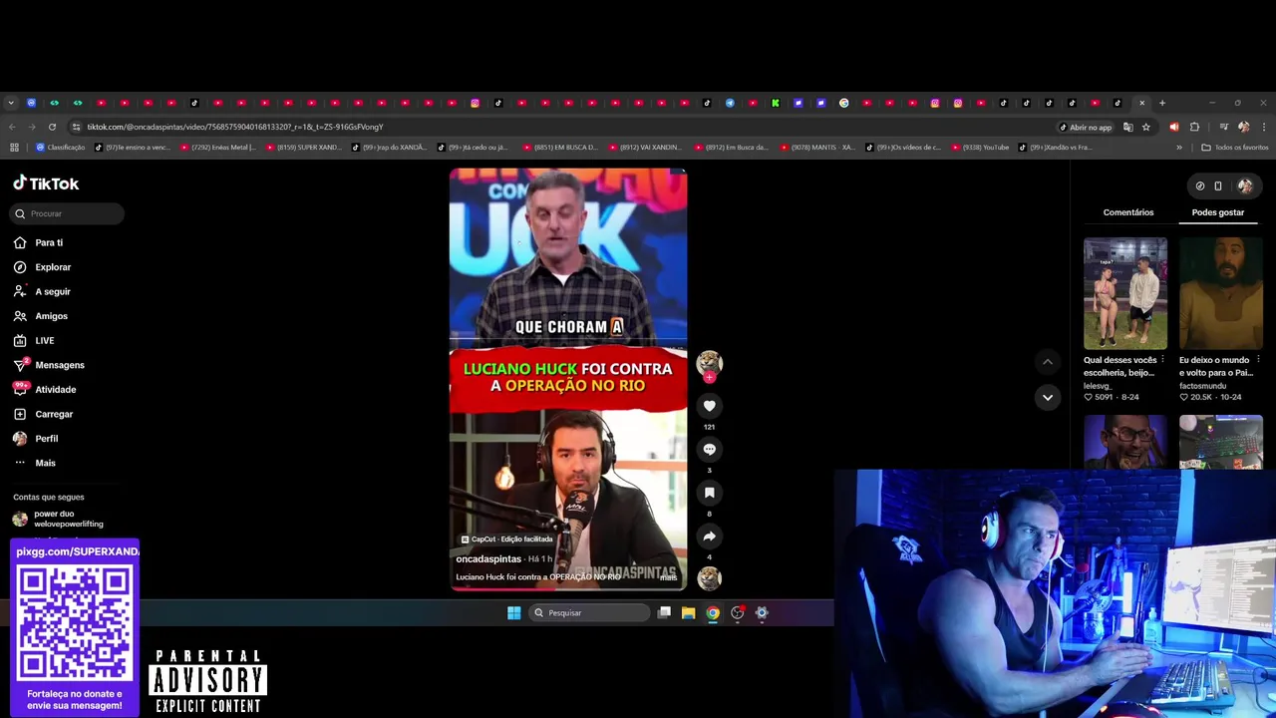
Task: Click the oncadaspintas username on video
Action: click(488, 559)
